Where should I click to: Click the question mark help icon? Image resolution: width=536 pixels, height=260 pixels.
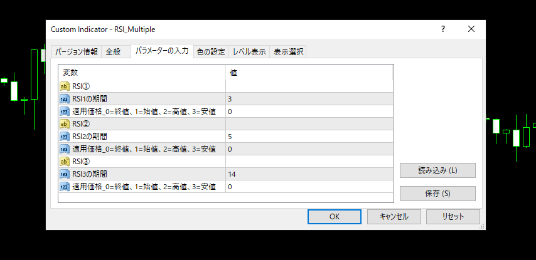443,29
